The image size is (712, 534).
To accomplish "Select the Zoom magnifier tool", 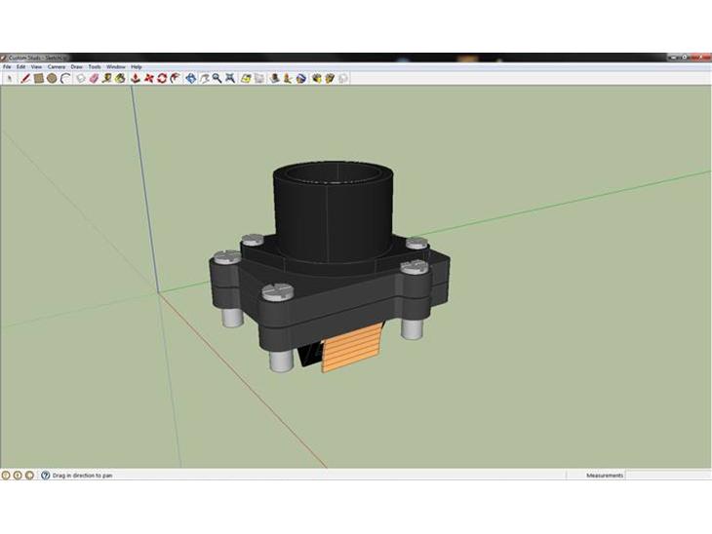I will 216,78.
